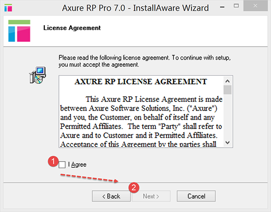This screenshot has height=212, width=271.
Task: Click the scrollbar down arrow in license text
Action: click(227, 142)
